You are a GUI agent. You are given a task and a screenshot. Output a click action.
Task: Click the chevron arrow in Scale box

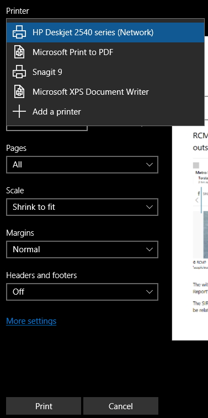(150, 207)
